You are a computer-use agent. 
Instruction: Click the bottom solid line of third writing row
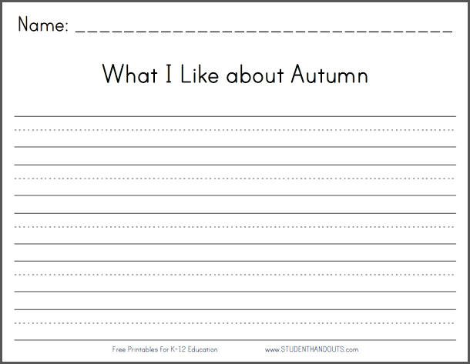(235, 244)
